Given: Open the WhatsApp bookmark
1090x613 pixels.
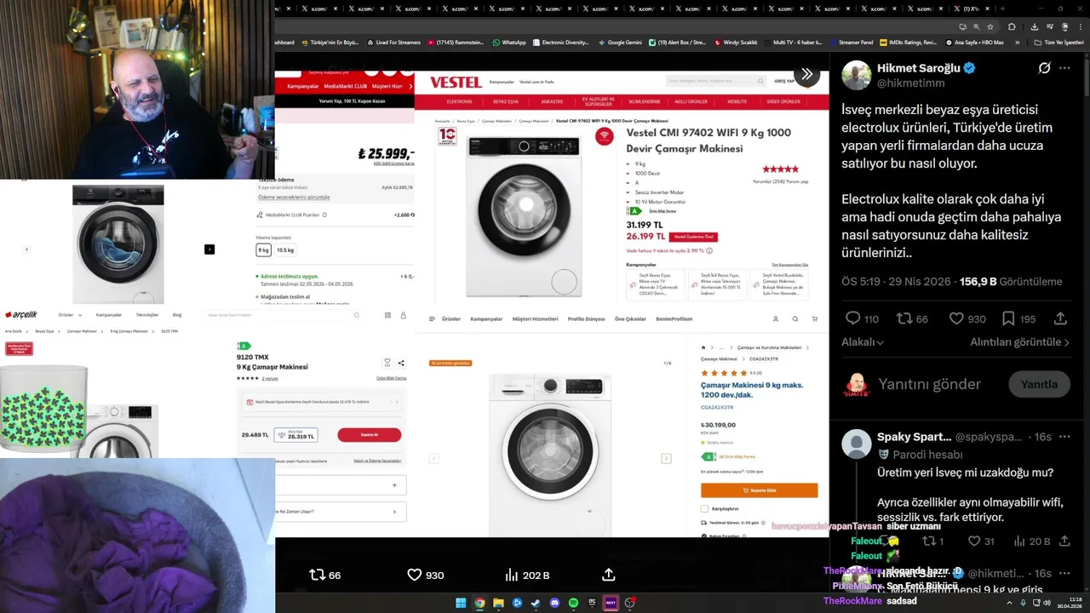Looking at the screenshot, I should 508,43.
